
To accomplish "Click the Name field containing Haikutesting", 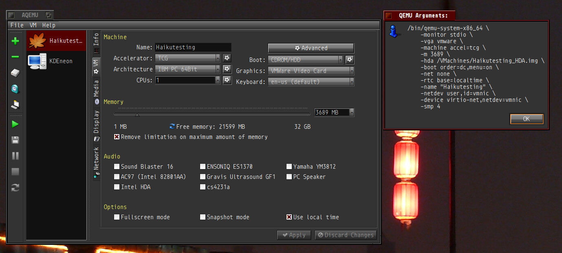I will click(x=193, y=47).
